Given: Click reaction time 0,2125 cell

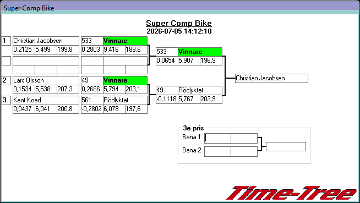Looking at the screenshot, I should (24, 50).
